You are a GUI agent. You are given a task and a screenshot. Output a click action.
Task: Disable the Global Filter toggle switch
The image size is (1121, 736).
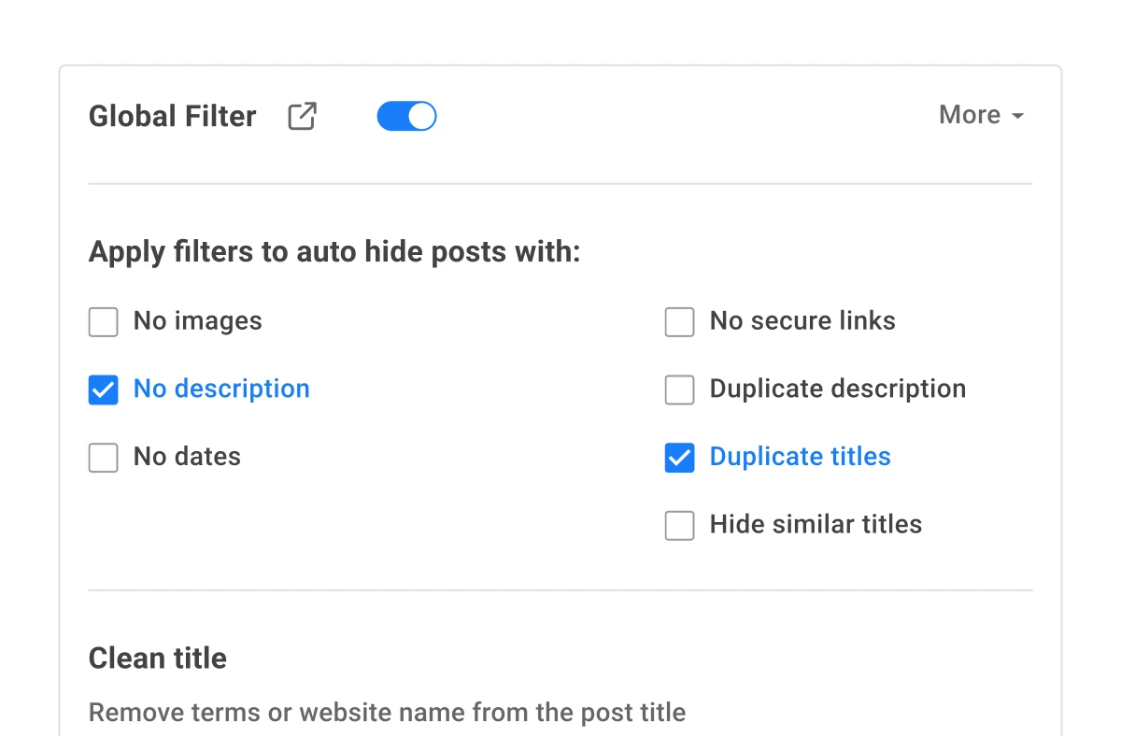tap(406, 115)
